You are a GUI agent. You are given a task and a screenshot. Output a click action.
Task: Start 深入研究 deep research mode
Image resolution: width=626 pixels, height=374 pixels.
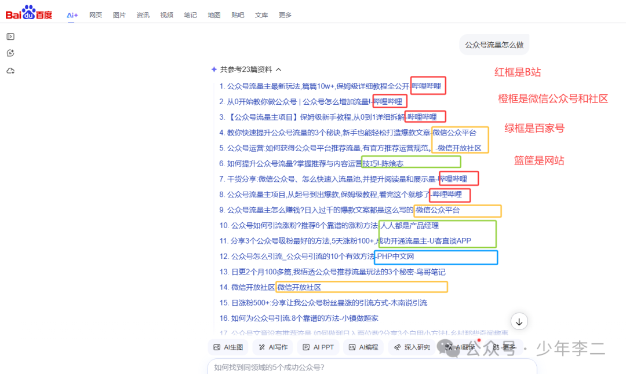pos(412,347)
